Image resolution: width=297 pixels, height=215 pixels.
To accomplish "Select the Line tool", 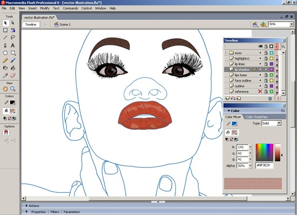I will click(x=5, y=37).
